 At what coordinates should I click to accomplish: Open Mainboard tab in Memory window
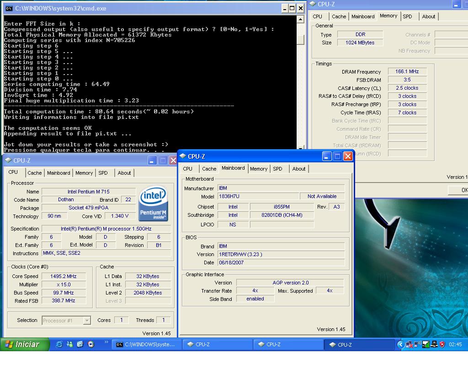(362, 16)
